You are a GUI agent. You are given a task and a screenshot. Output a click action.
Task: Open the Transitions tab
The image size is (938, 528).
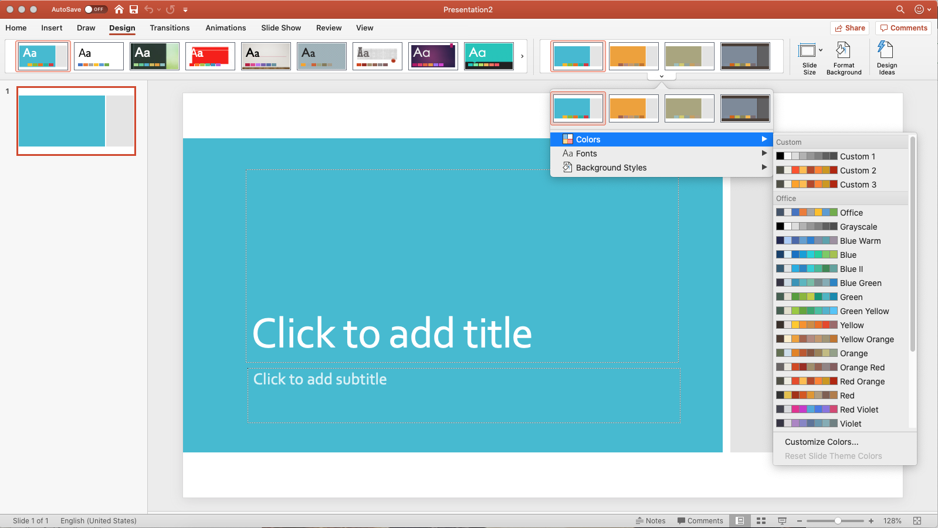click(x=170, y=28)
